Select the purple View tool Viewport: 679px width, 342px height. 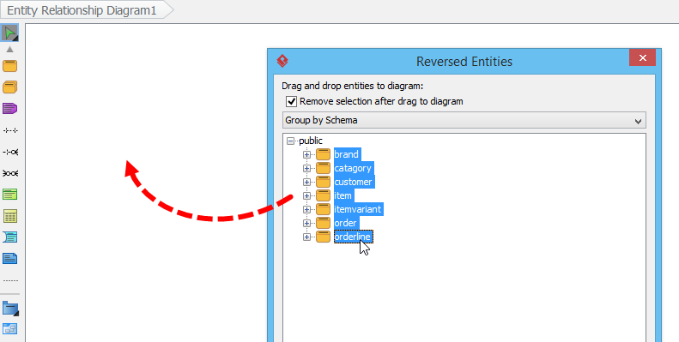10,108
